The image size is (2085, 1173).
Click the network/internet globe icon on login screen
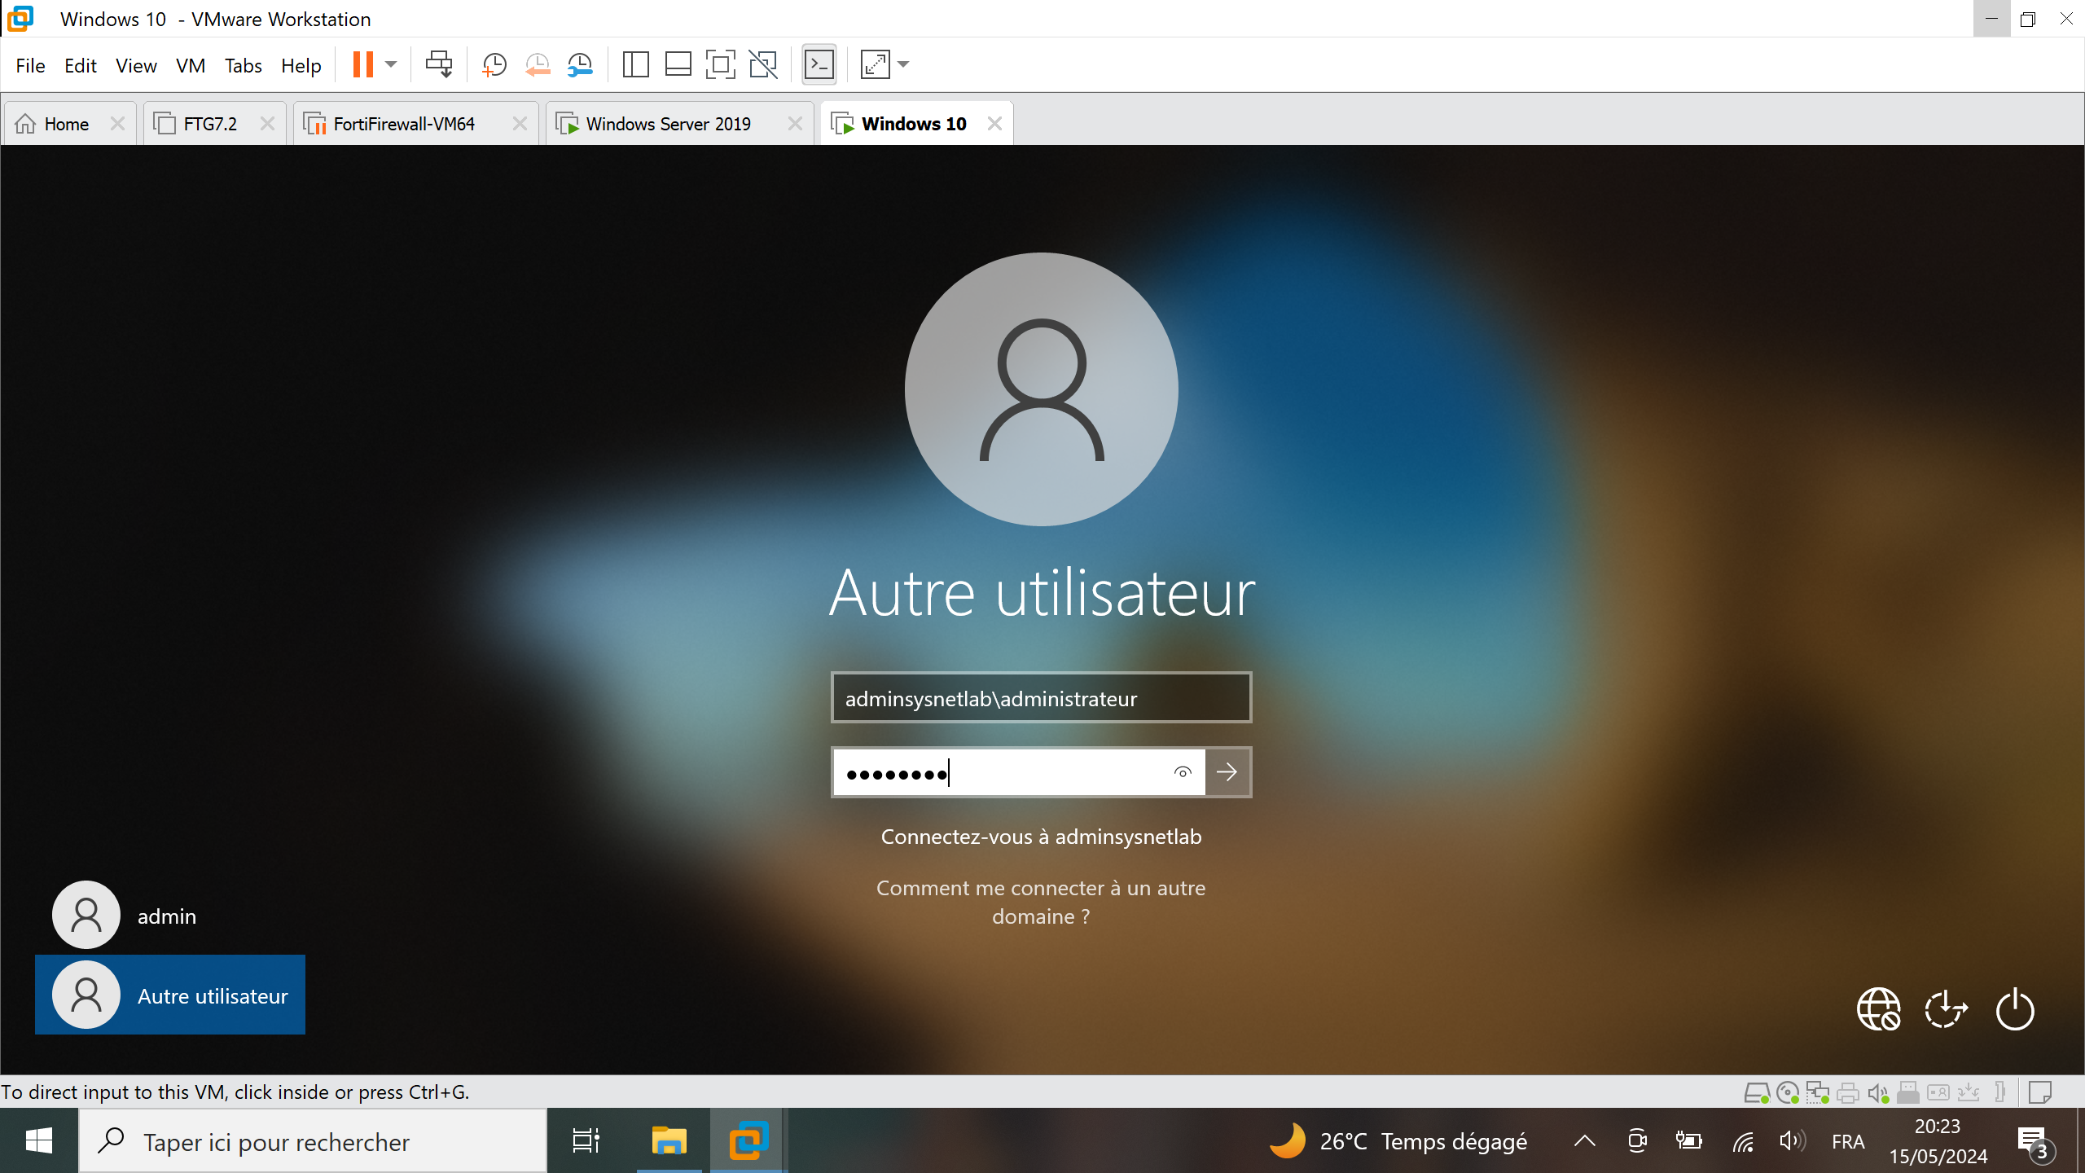point(1878,1009)
